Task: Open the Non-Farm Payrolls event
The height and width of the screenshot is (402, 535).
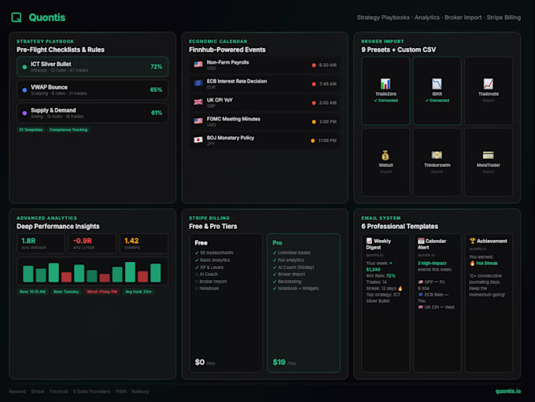Action: (265, 65)
